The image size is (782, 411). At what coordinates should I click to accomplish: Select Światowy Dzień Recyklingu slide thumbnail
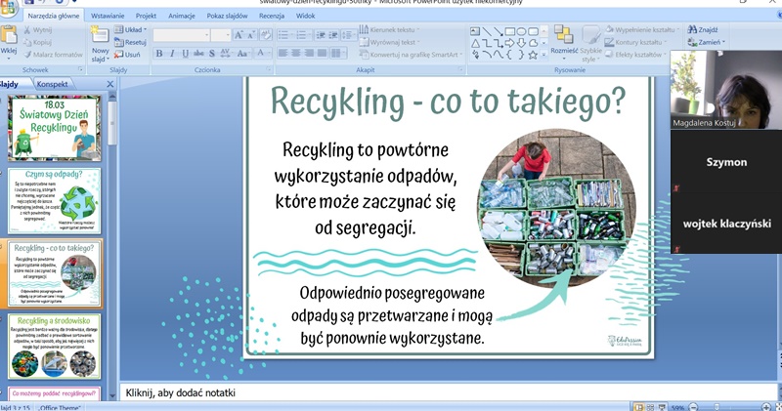[x=55, y=128]
